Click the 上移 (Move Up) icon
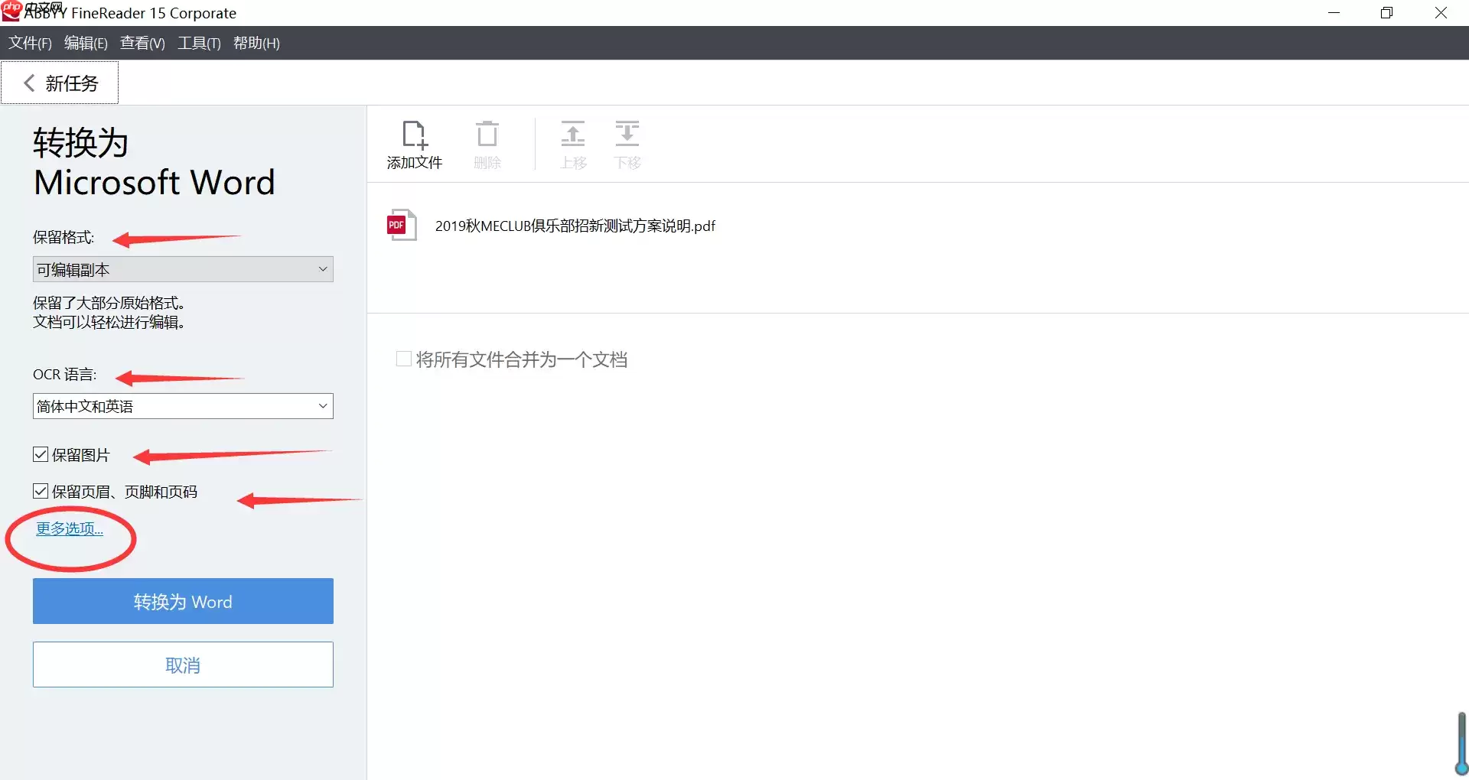This screenshot has width=1469, height=780. pos(572,144)
